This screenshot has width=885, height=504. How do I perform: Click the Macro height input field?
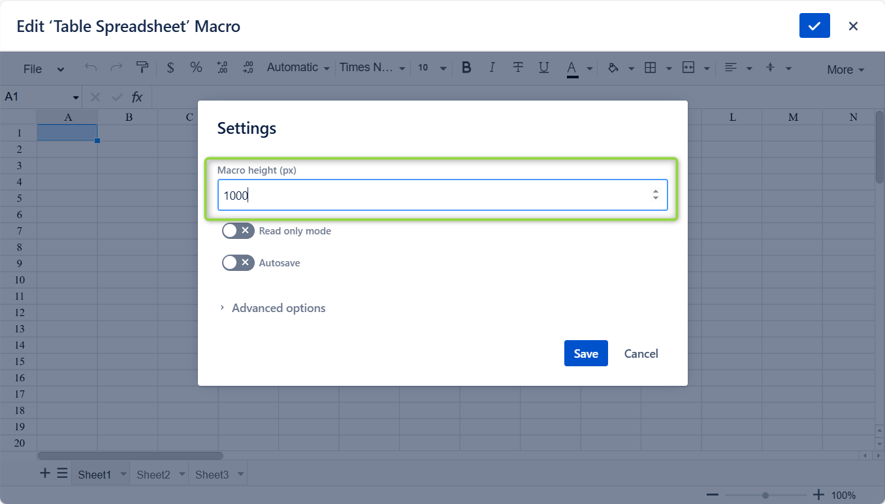coord(434,195)
